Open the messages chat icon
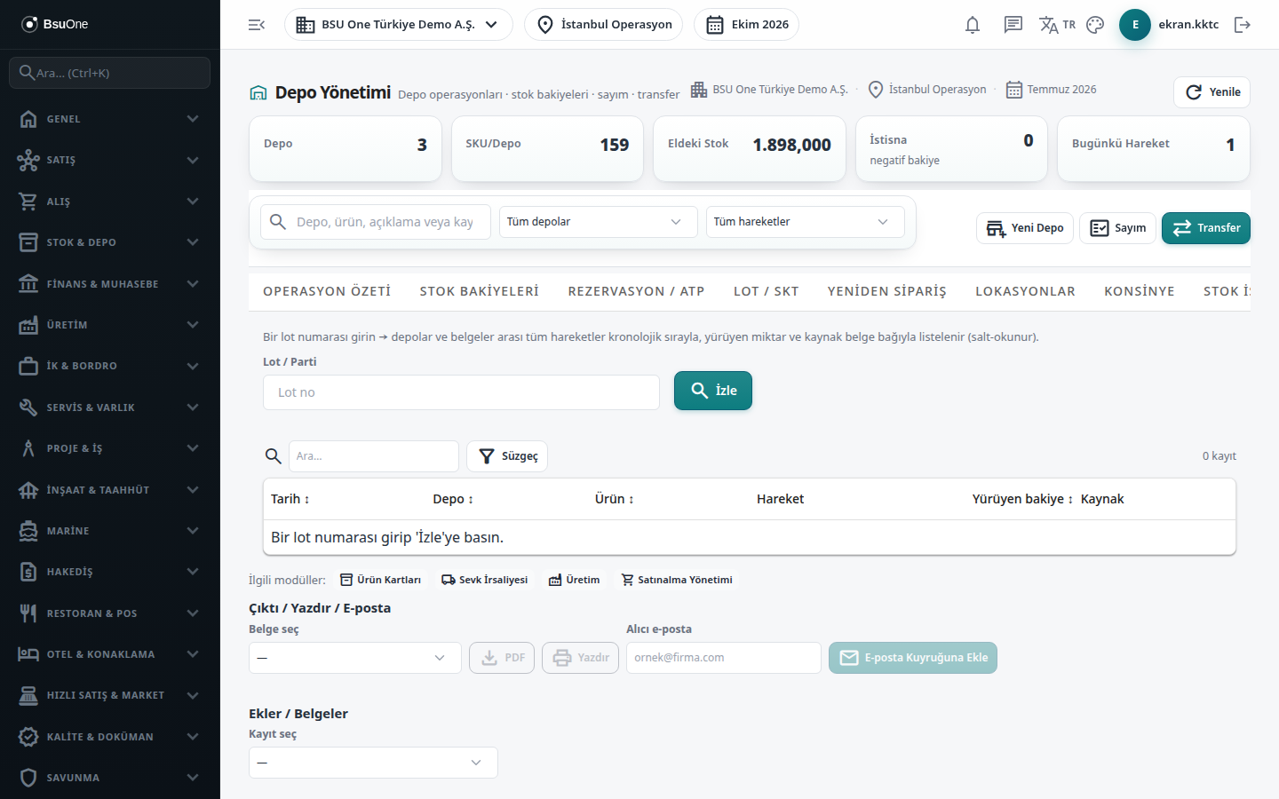Image resolution: width=1279 pixels, height=799 pixels. click(x=1013, y=25)
